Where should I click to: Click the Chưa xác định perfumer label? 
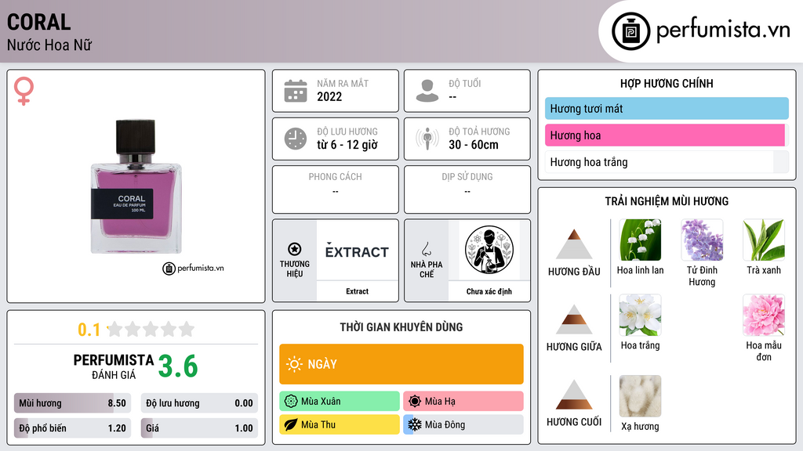point(489,291)
